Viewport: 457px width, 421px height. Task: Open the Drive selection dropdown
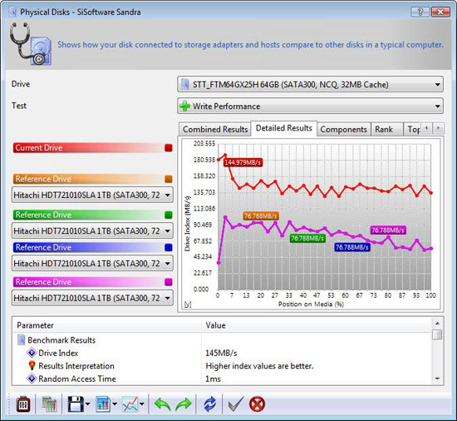point(311,85)
